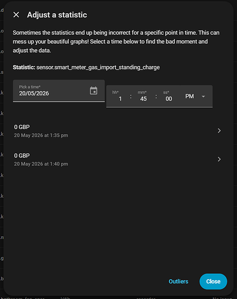Screen dimensions: 237x299
Task: Click the Close button
Action: click(x=213, y=282)
